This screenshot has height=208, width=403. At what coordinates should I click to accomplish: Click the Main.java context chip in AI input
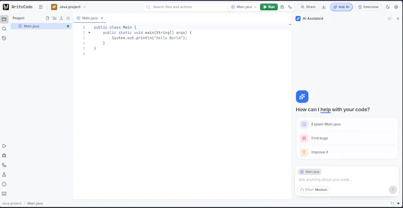[x=310, y=172]
